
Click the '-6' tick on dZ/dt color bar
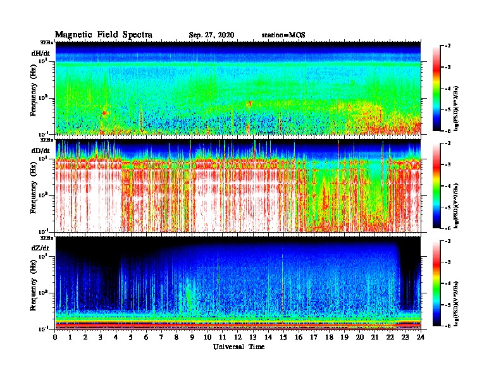click(x=448, y=326)
